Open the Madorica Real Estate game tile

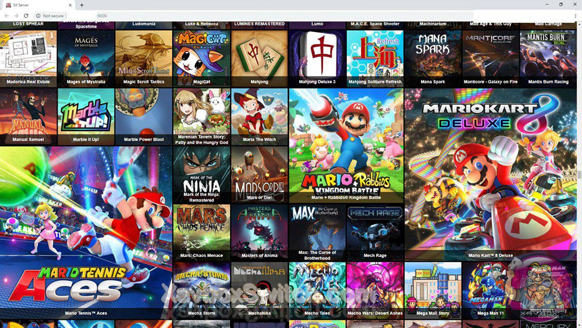(x=28, y=58)
